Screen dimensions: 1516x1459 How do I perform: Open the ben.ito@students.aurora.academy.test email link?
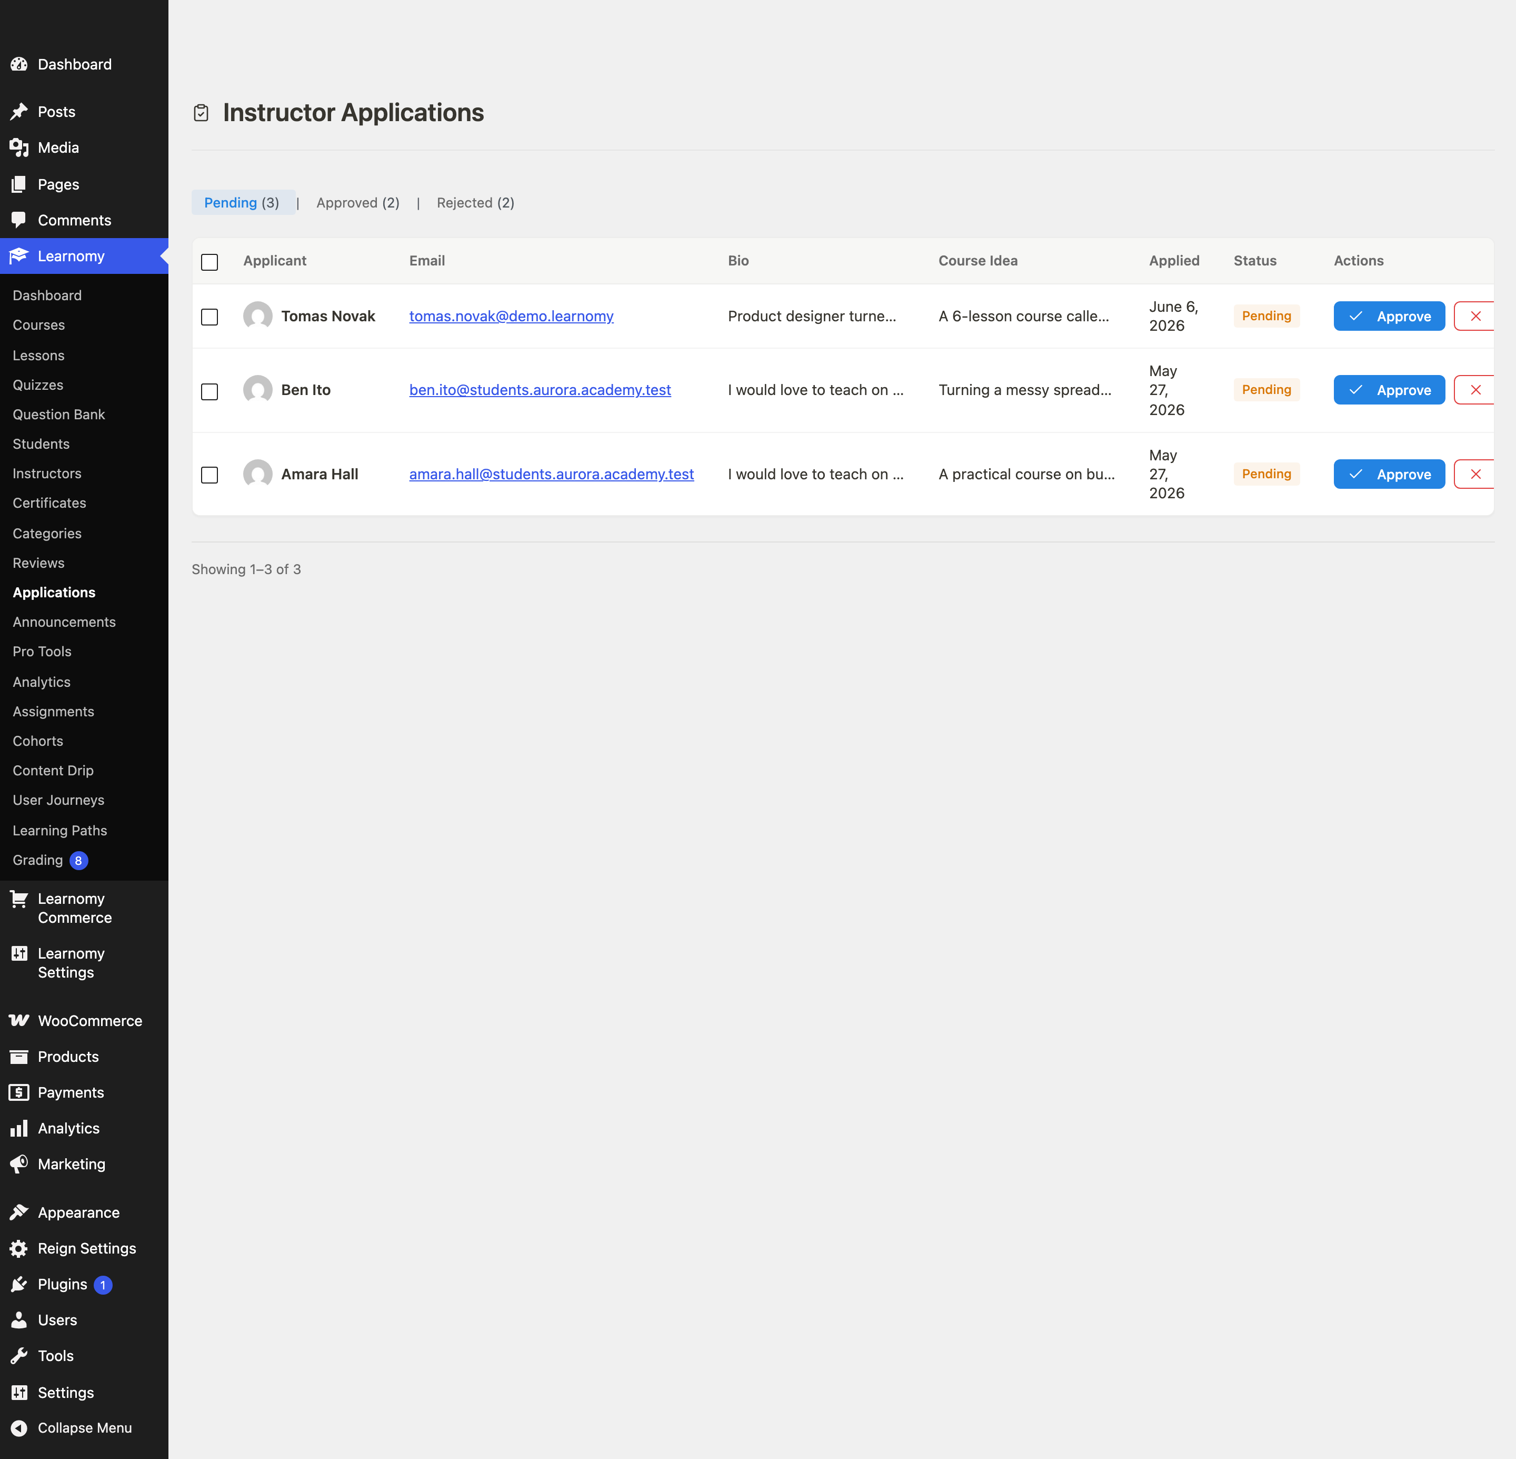540,390
